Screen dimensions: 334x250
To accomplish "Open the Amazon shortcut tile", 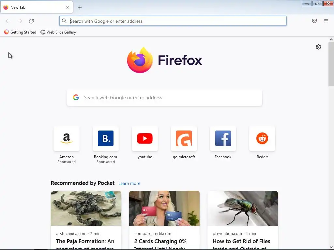I will [67, 139].
